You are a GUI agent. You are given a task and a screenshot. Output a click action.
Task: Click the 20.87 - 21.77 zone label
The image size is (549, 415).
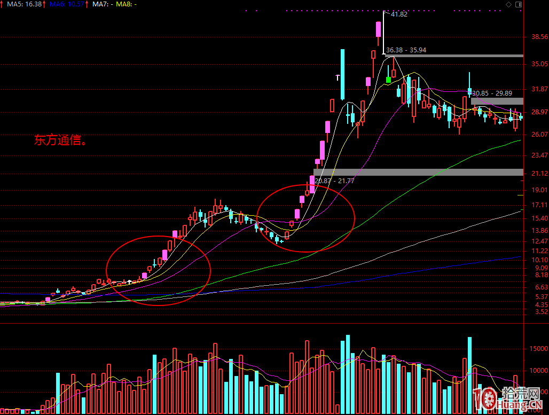pos(334,181)
